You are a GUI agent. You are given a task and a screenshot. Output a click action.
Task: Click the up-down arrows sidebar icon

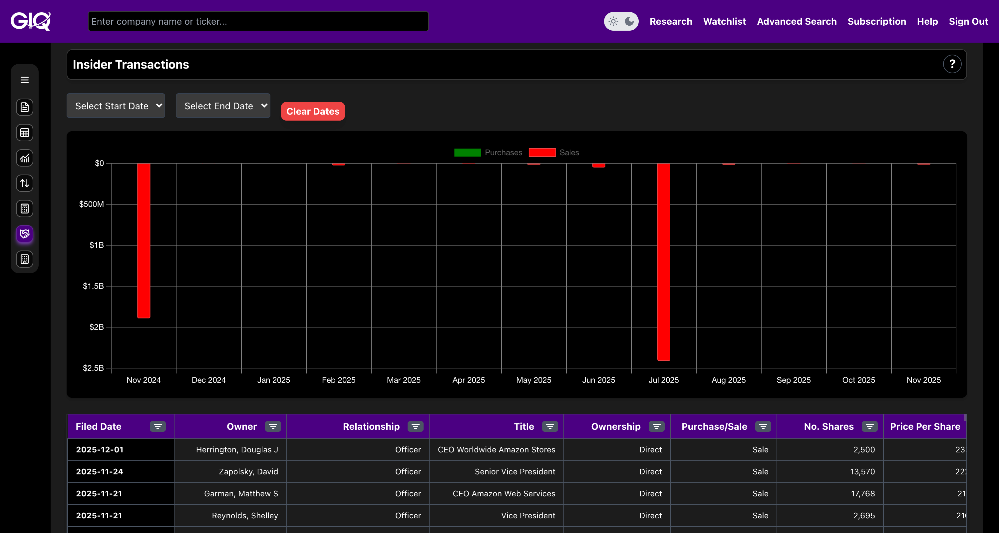tap(24, 184)
